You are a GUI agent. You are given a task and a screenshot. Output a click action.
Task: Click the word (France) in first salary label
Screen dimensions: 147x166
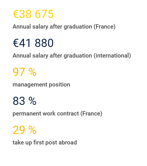pyautogui.click(x=105, y=27)
